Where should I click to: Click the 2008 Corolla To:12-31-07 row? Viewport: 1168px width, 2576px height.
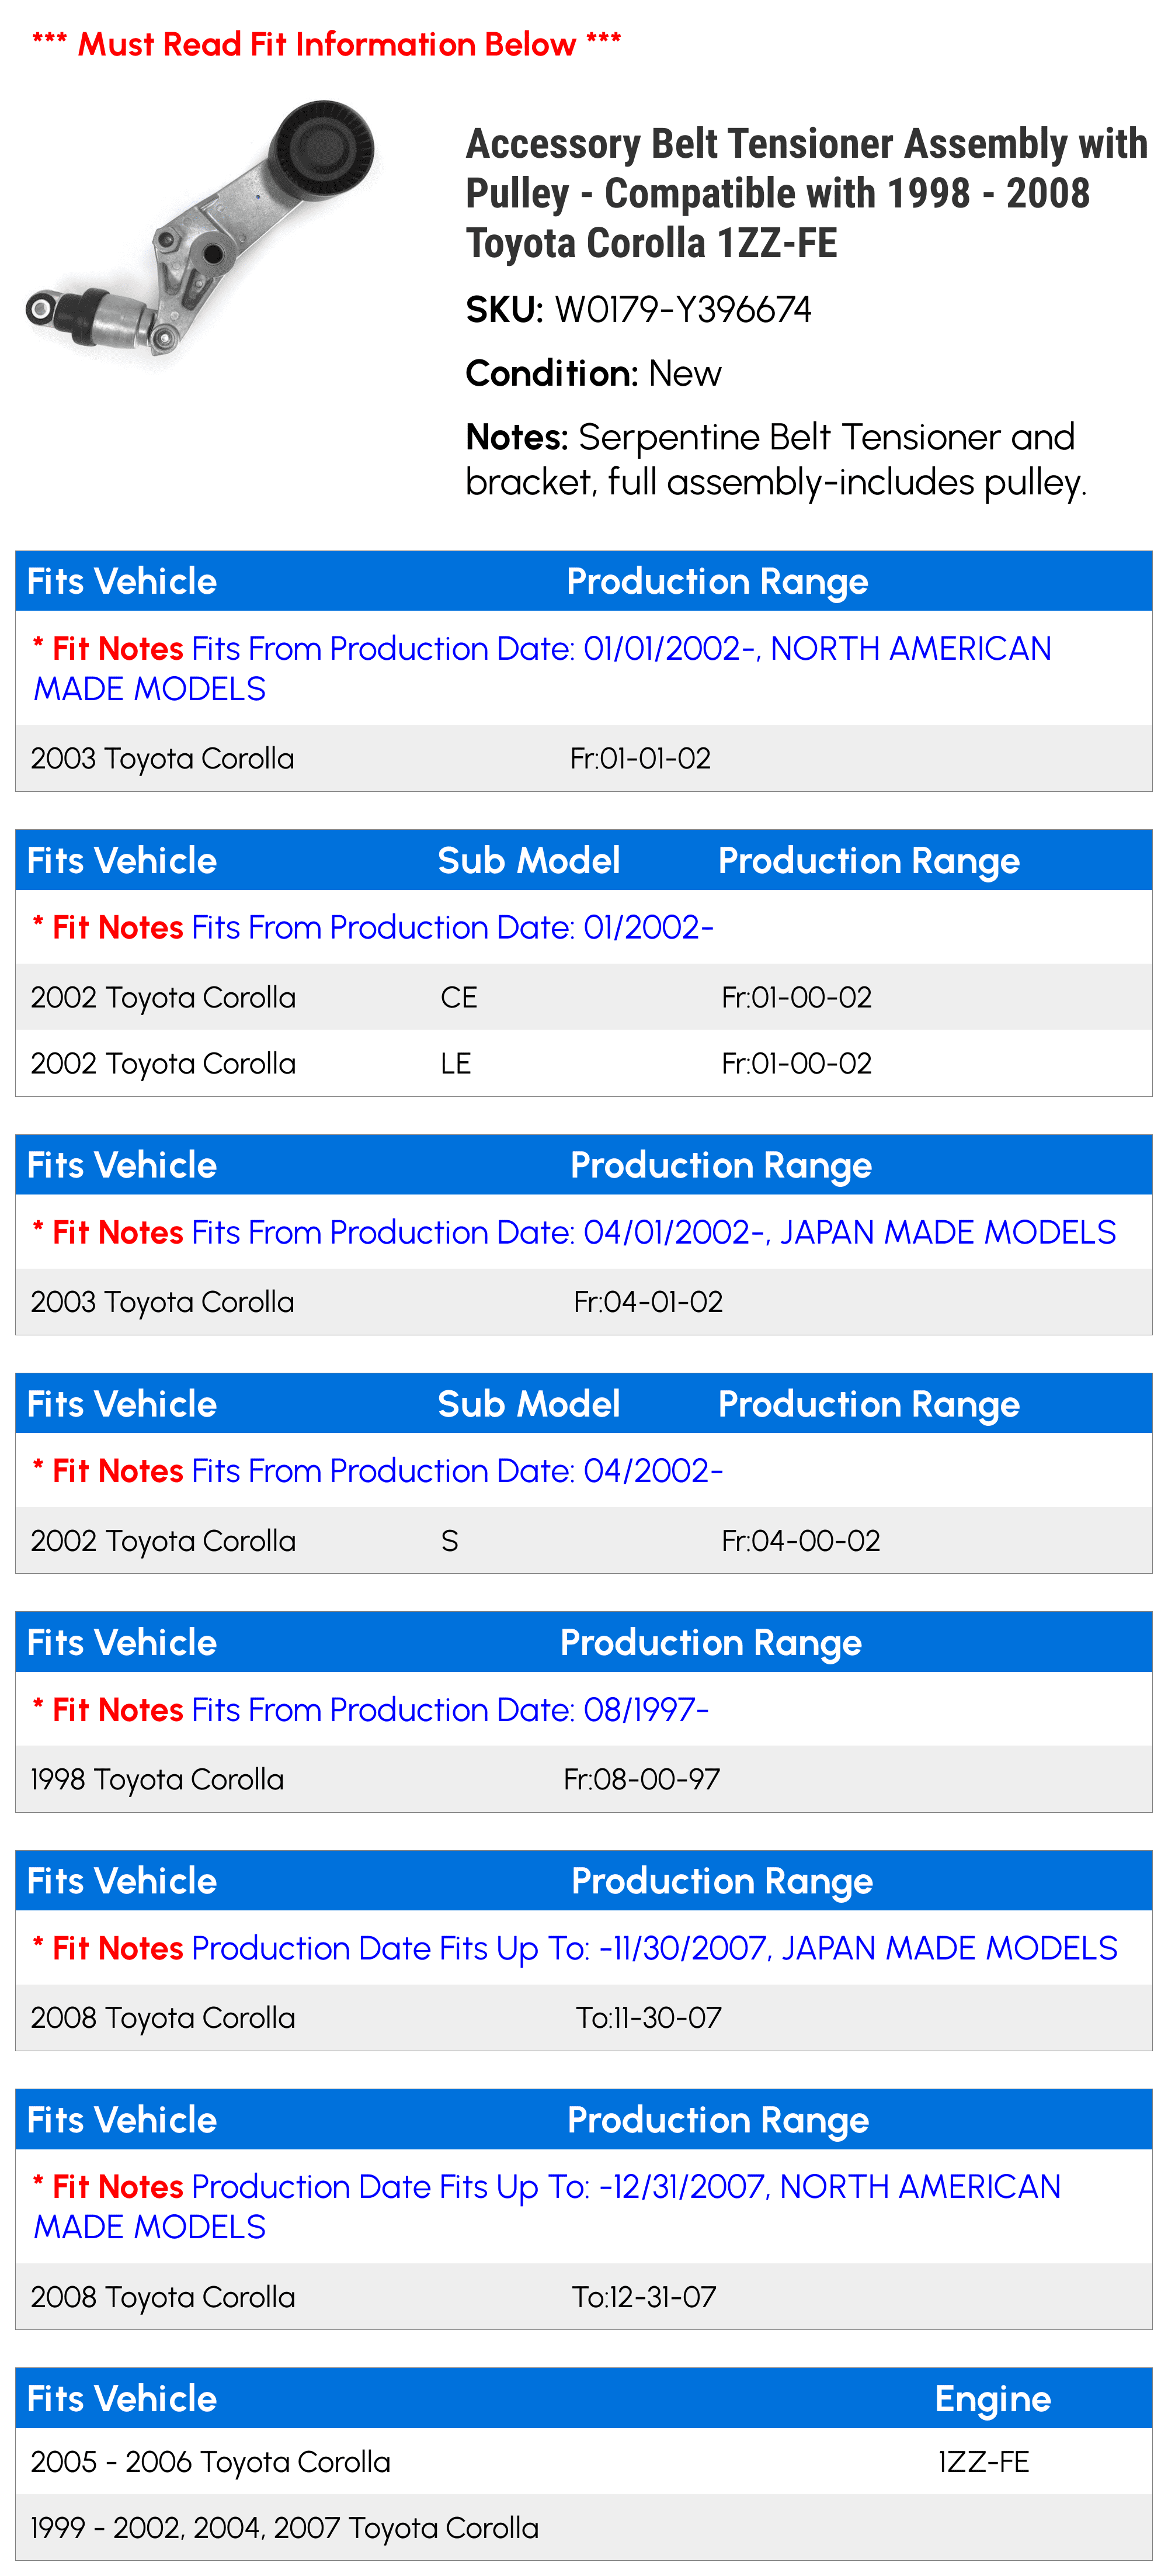pyautogui.click(x=583, y=2297)
